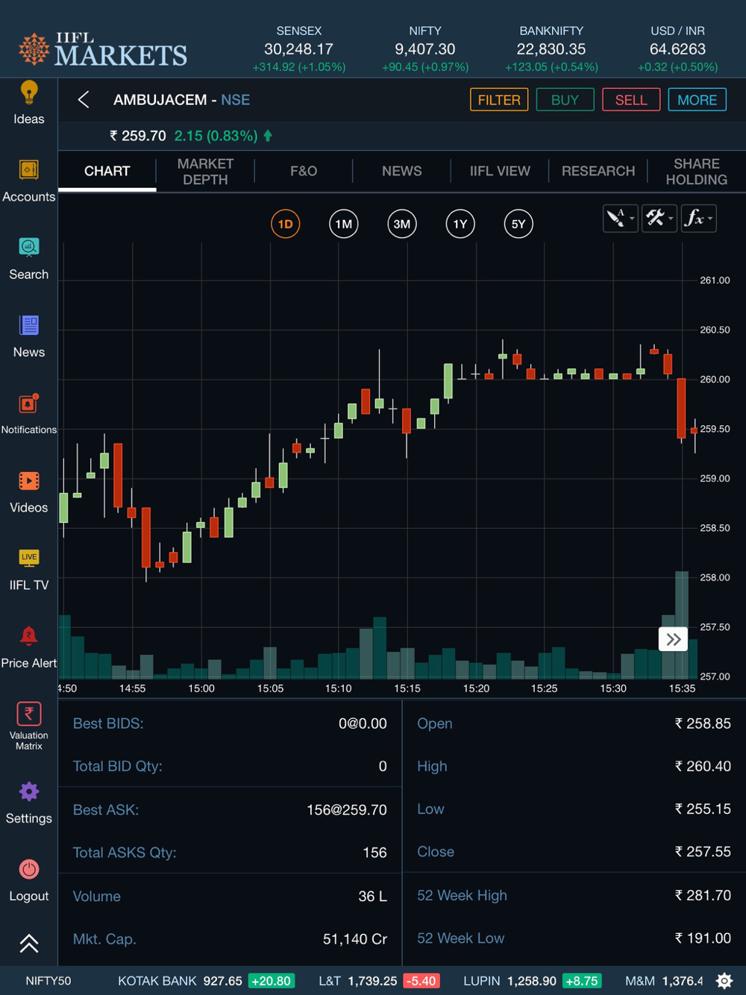
Task: Click the FILTER button
Action: pos(499,100)
